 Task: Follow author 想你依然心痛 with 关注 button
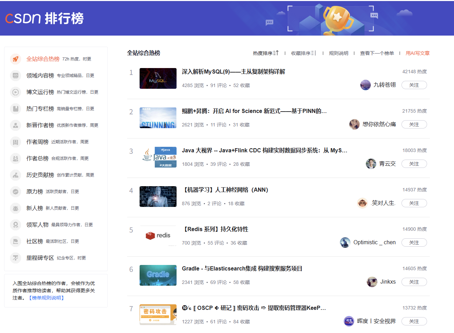click(x=414, y=124)
